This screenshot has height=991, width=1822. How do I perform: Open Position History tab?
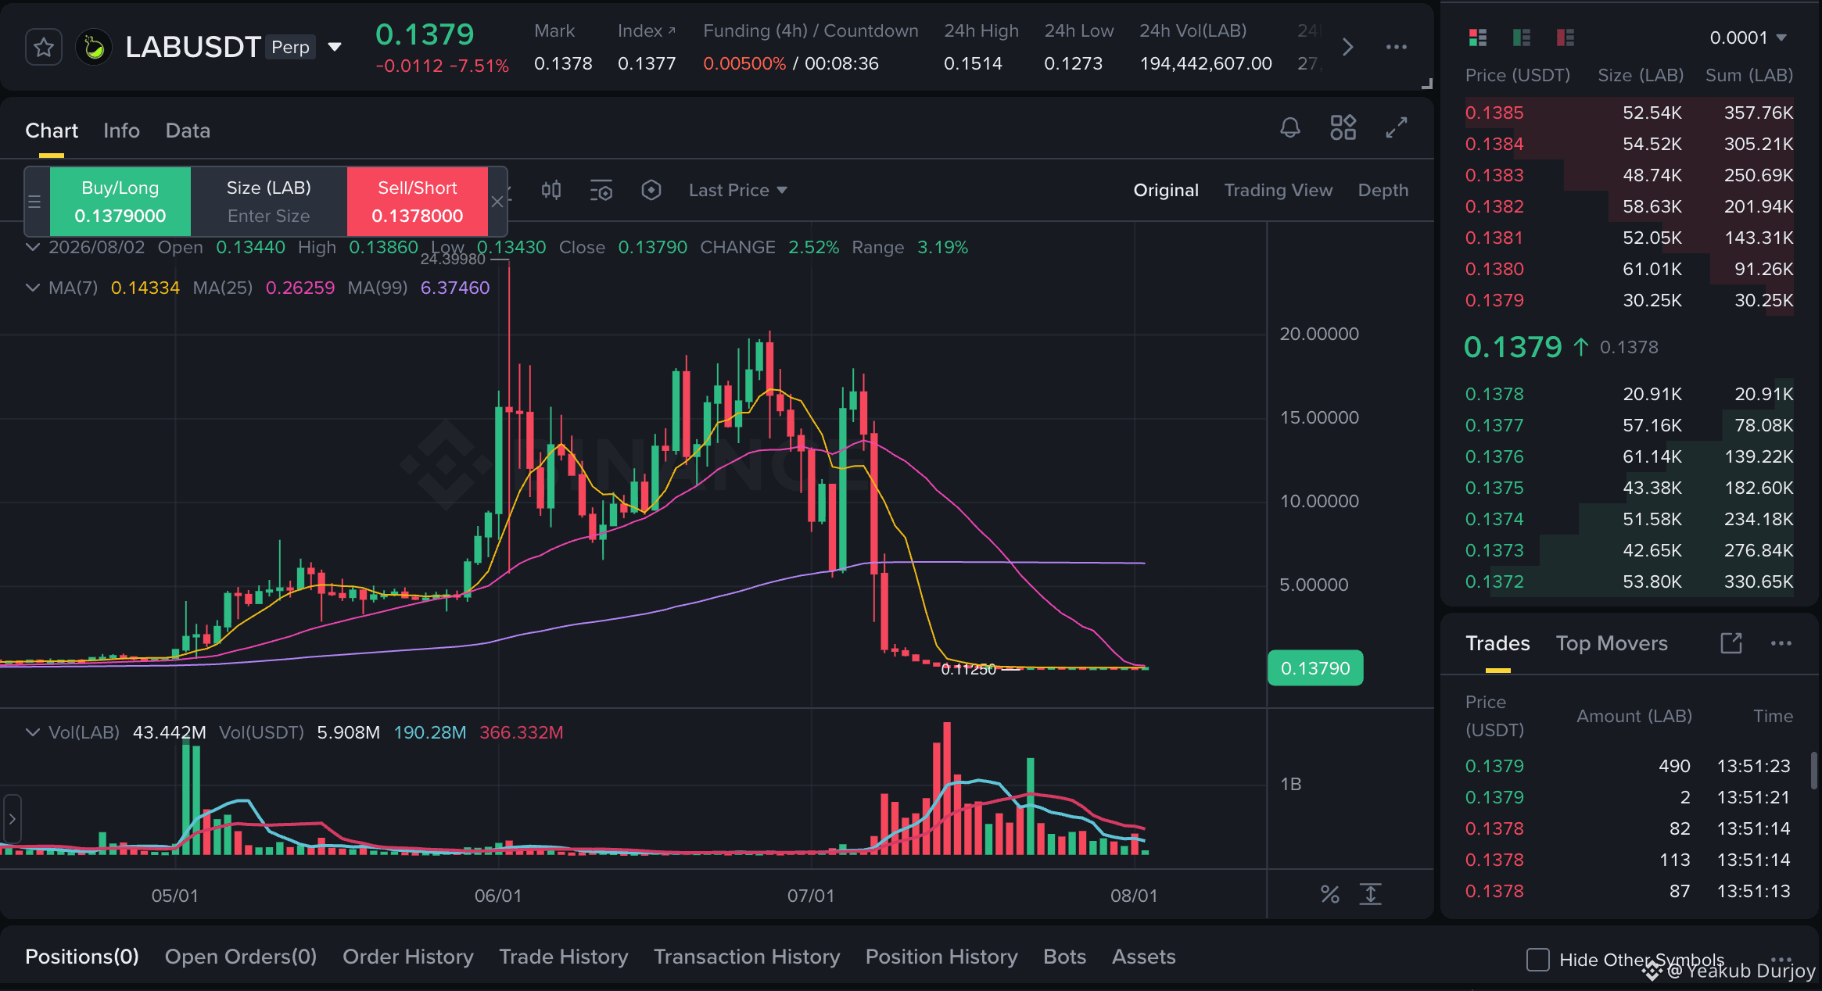(x=941, y=957)
